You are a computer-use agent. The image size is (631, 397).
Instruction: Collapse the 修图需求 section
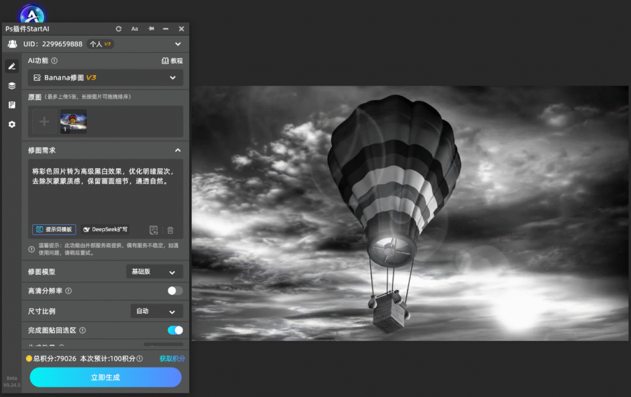pos(178,150)
